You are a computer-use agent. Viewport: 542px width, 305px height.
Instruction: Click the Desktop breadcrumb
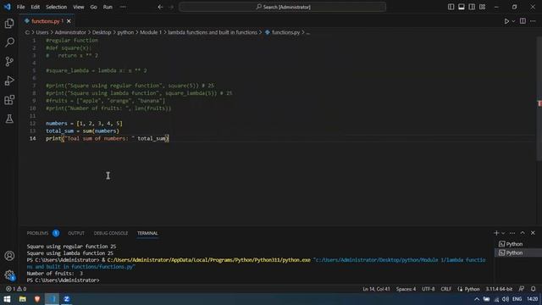click(x=102, y=32)
